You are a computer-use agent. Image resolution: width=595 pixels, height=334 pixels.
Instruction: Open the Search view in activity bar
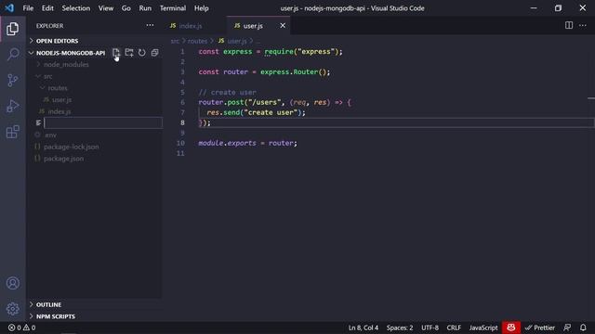[x=12, y=54]
